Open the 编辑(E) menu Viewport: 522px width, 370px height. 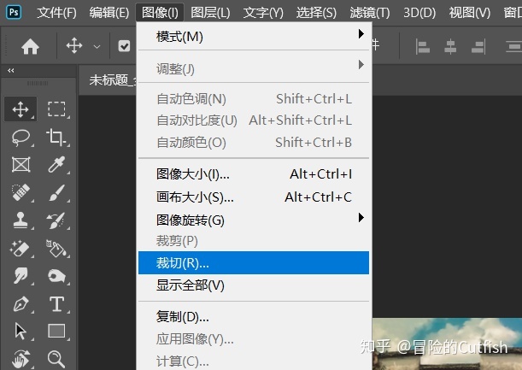pos(109,13)
